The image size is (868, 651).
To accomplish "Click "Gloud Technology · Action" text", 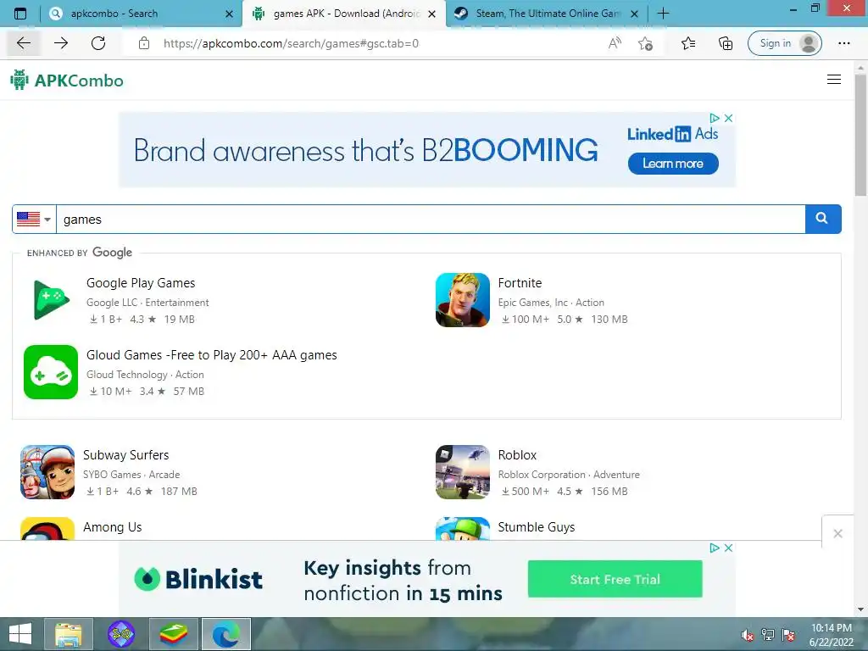I will coord(145,374).
